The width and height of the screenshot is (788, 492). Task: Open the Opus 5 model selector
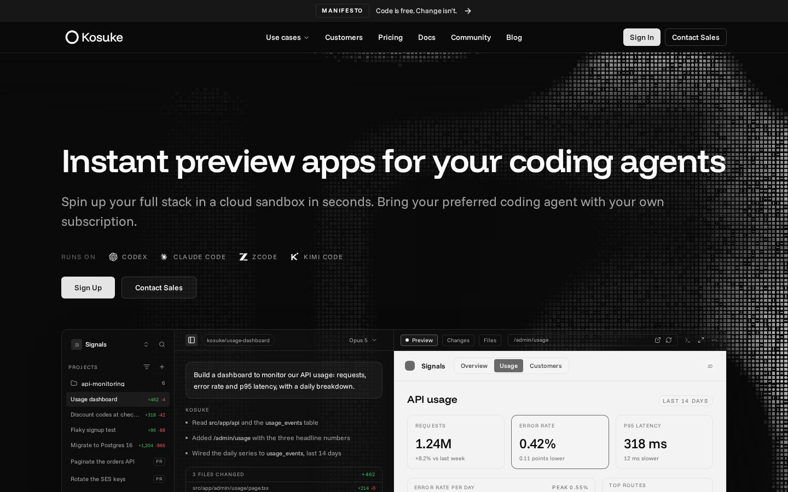(x=363, y=340)
